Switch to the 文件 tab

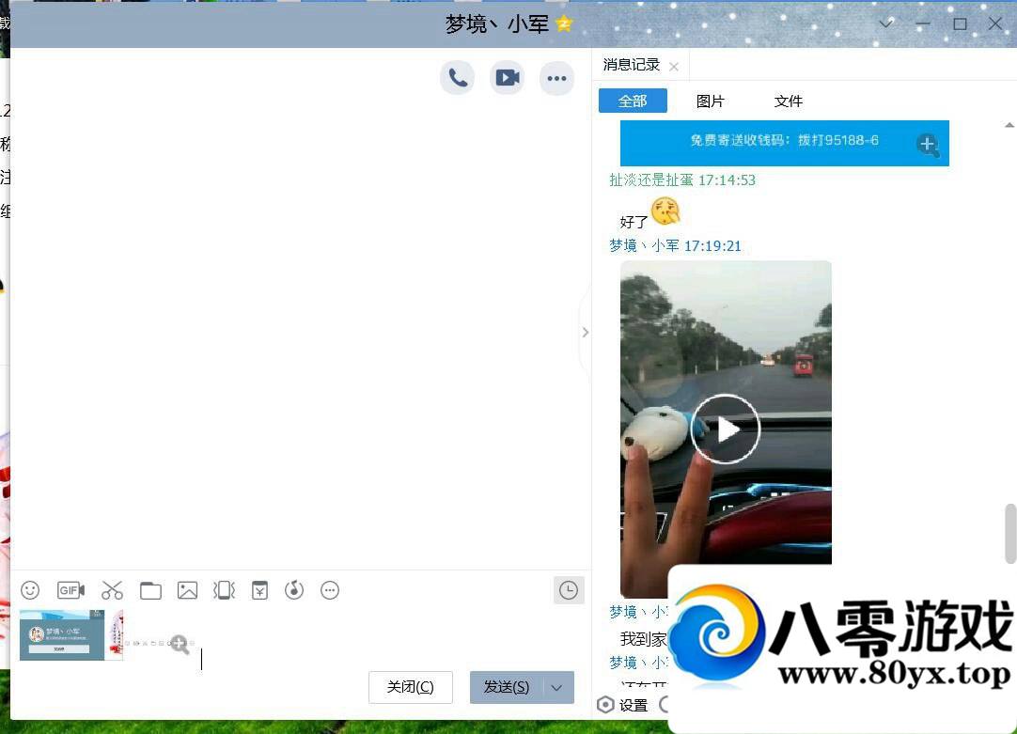tap(788, 102)
